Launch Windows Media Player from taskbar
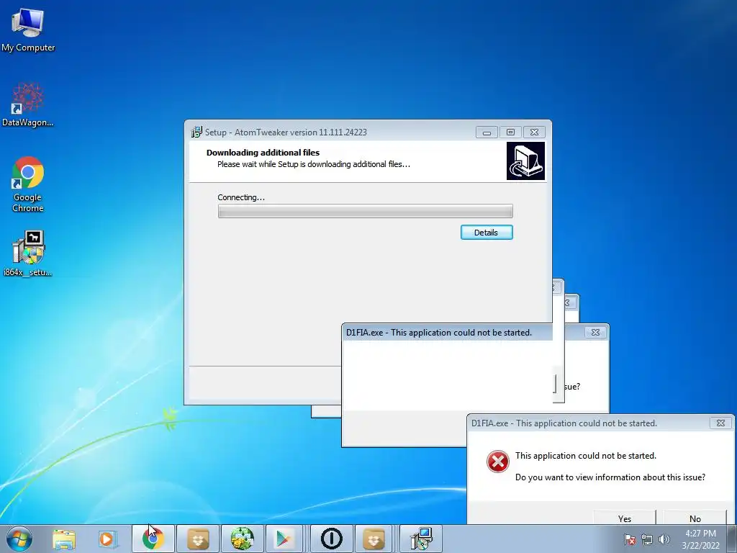 107,539
